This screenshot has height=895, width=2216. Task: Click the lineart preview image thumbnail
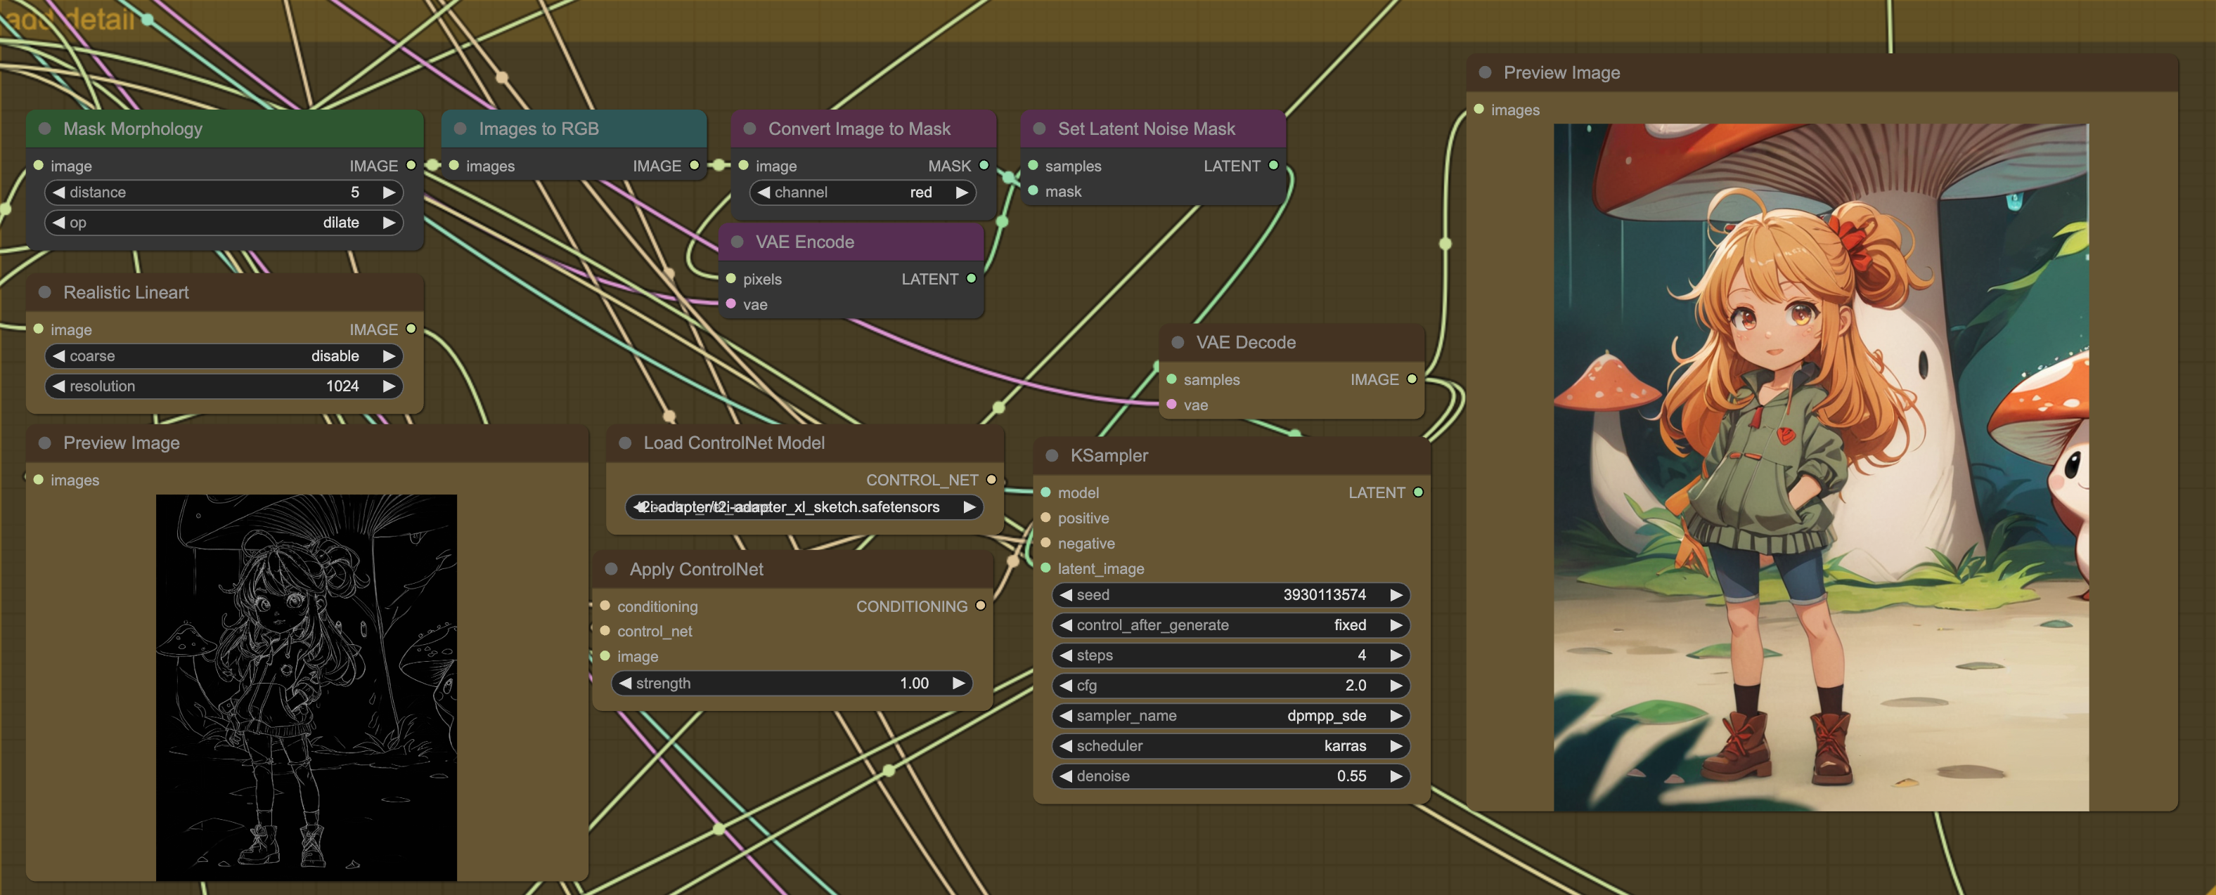[307, 687]
